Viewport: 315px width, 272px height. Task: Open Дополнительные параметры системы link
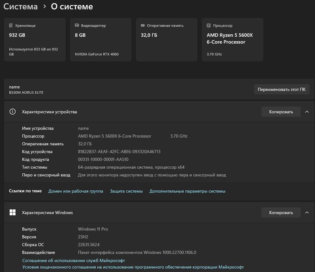point(187,191)
